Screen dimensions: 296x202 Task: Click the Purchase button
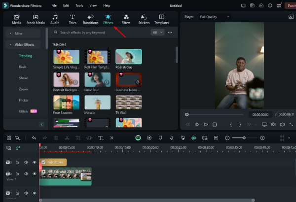coord(291,6)
